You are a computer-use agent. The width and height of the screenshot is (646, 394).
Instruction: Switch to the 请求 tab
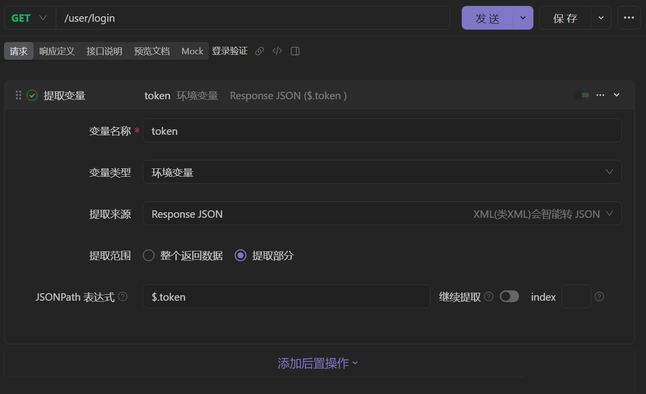pyautogui.click(x=19, y=51)
